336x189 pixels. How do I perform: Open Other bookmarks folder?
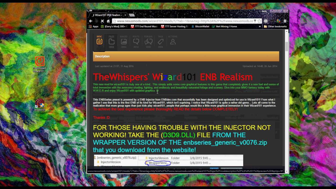pos(275,27)
